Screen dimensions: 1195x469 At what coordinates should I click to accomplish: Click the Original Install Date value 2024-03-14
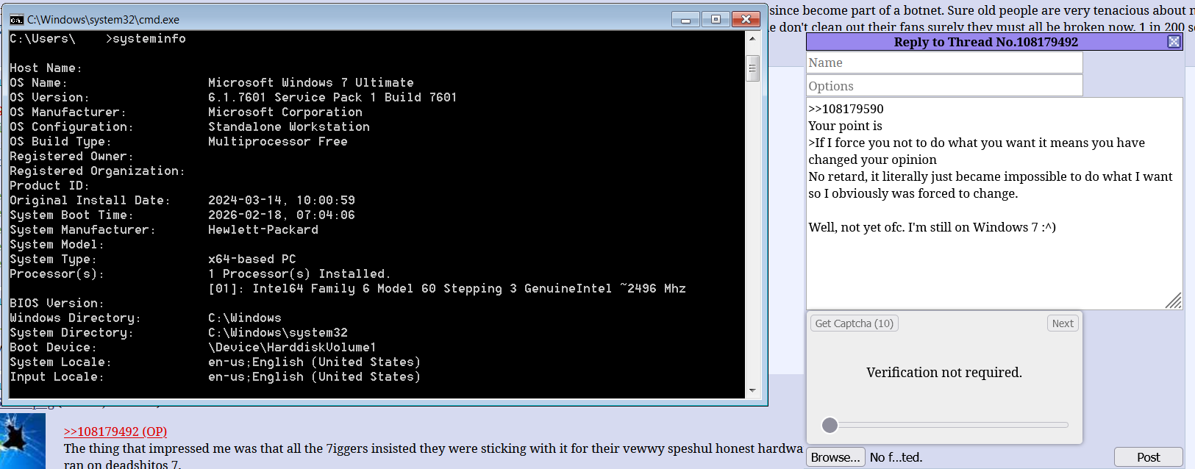[x=282, y=200]
